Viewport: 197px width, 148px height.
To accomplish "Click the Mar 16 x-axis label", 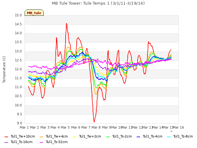I will [x=179, y=127].
